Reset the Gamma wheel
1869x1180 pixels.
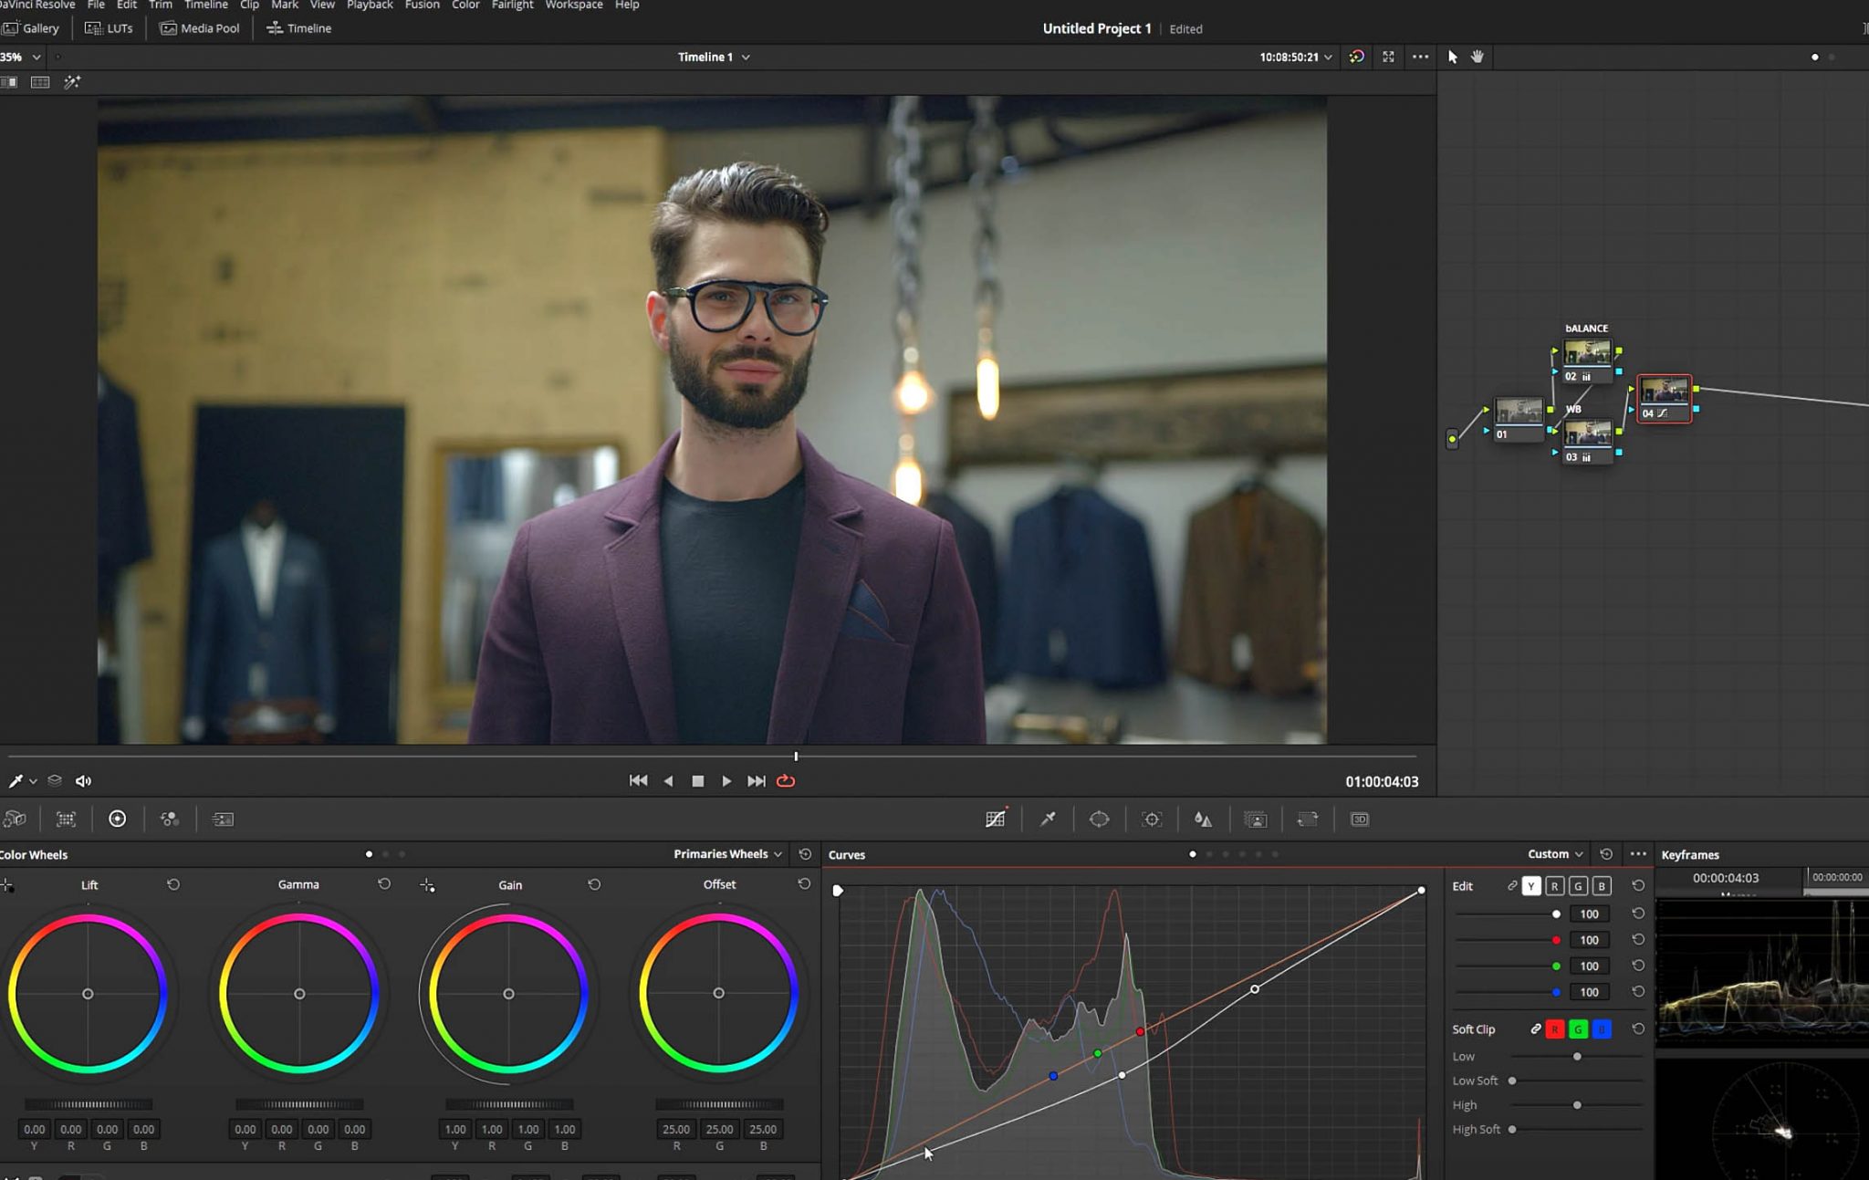pyautogui.click(x=384, y=884)
